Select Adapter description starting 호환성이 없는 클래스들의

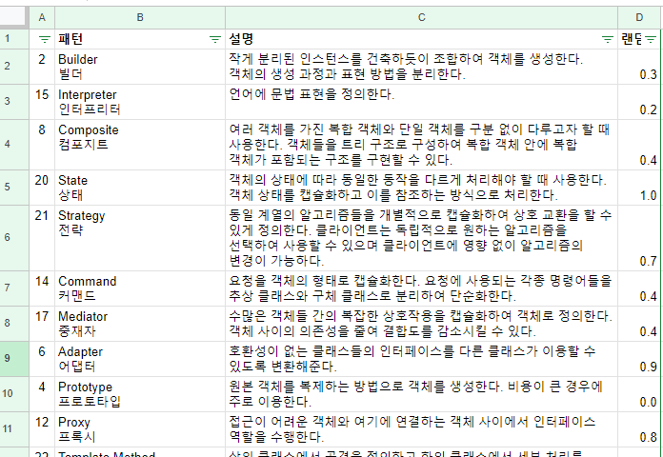pyautogui.click(x=422, y=359)
